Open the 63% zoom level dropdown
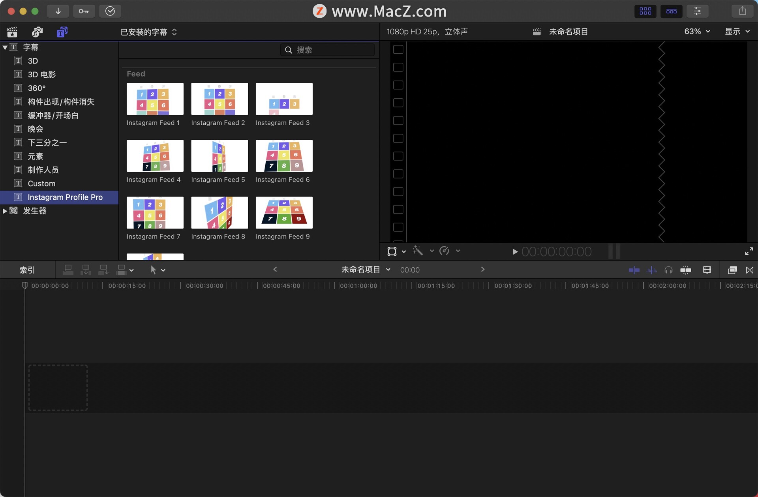Viewport: 758px width, 497px height. (697, 32)
